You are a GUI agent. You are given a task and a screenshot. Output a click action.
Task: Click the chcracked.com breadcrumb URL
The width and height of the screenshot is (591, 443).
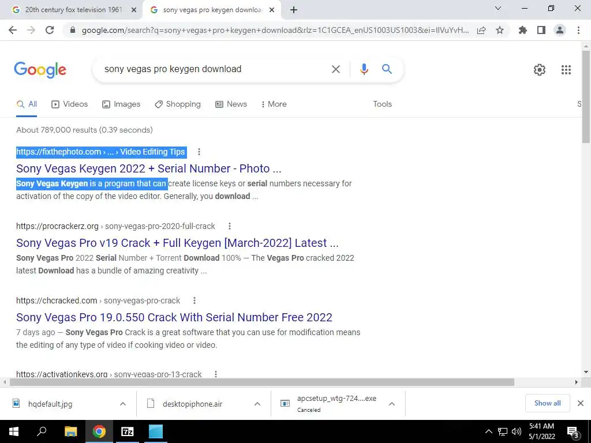(98, 301)
